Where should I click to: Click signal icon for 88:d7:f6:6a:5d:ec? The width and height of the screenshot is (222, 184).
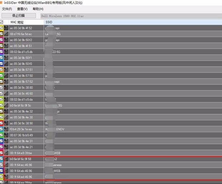point(6,34)
